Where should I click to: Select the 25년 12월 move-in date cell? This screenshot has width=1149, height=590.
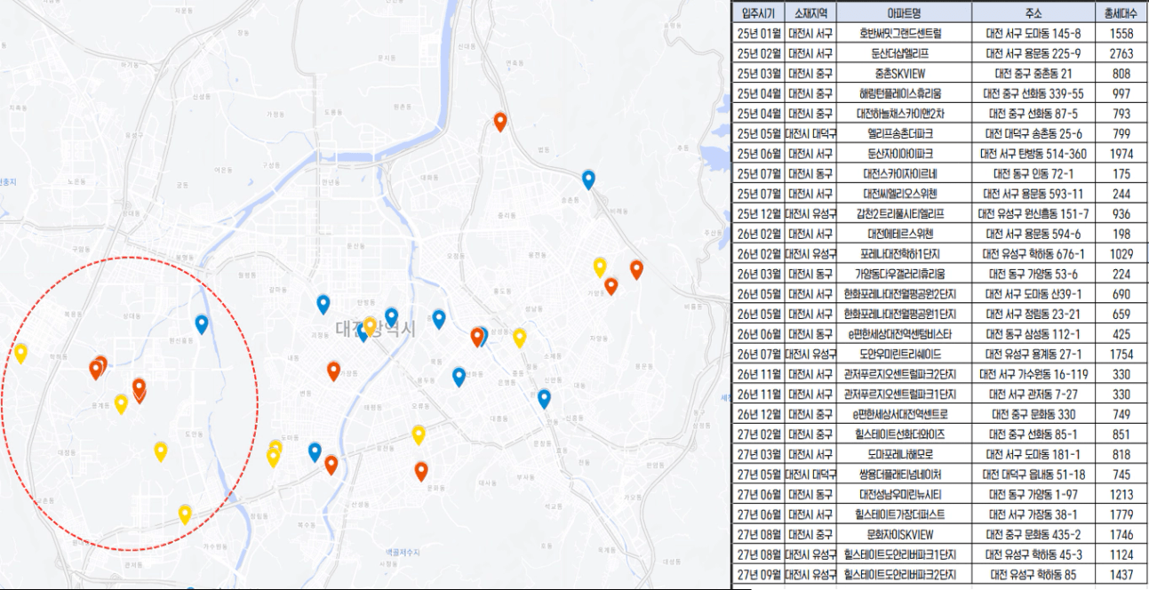(759, 213)
